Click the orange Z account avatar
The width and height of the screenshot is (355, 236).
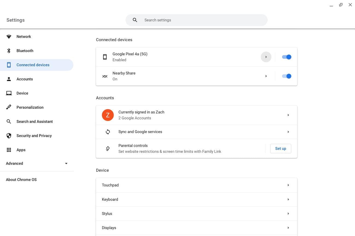(x=108, y=115)
